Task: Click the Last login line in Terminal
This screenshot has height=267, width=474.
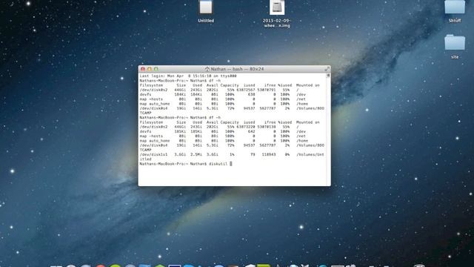Action: (x=187, y=76)
